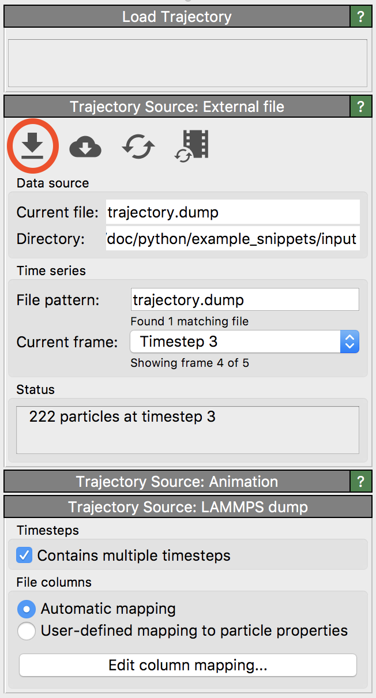The image size is (376, 698).
Task: Open help for Trajectory Source: Animation
Action: 361,482
